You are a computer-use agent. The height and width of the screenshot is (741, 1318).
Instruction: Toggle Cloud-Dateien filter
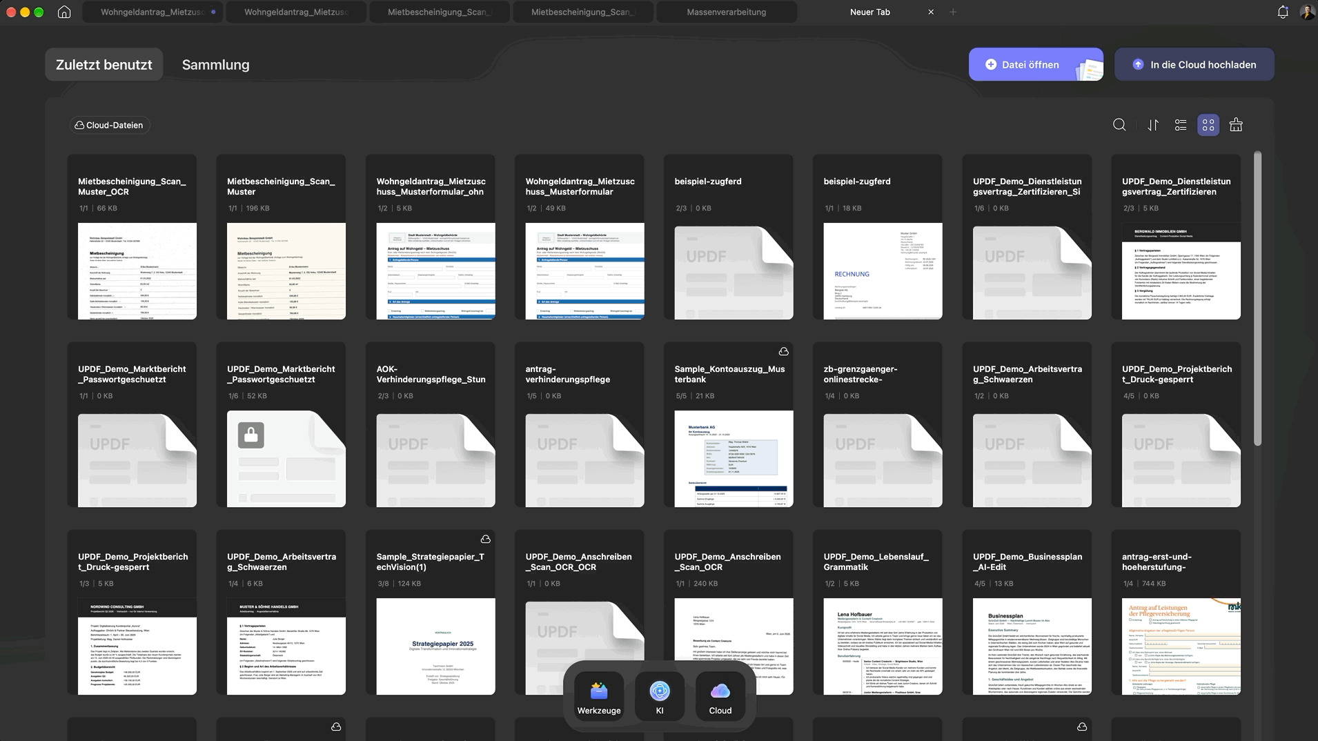click(109, 125)
